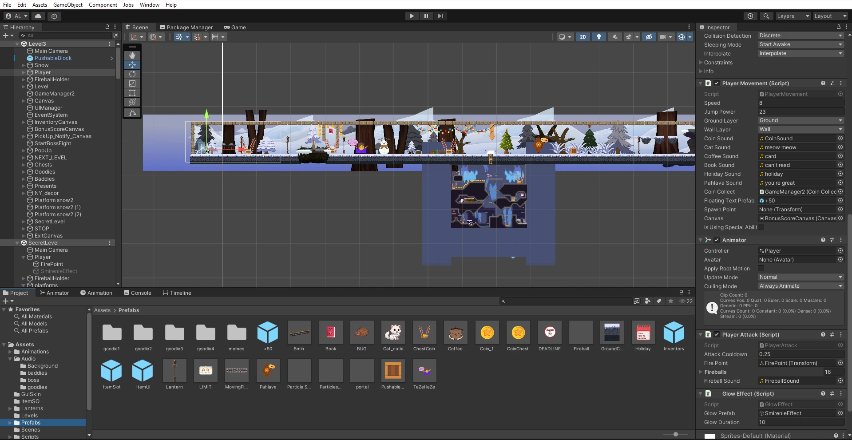Viewport: 852px width, 440px height.
Task: Expand Fireballs array
Action: click(701, 372)
